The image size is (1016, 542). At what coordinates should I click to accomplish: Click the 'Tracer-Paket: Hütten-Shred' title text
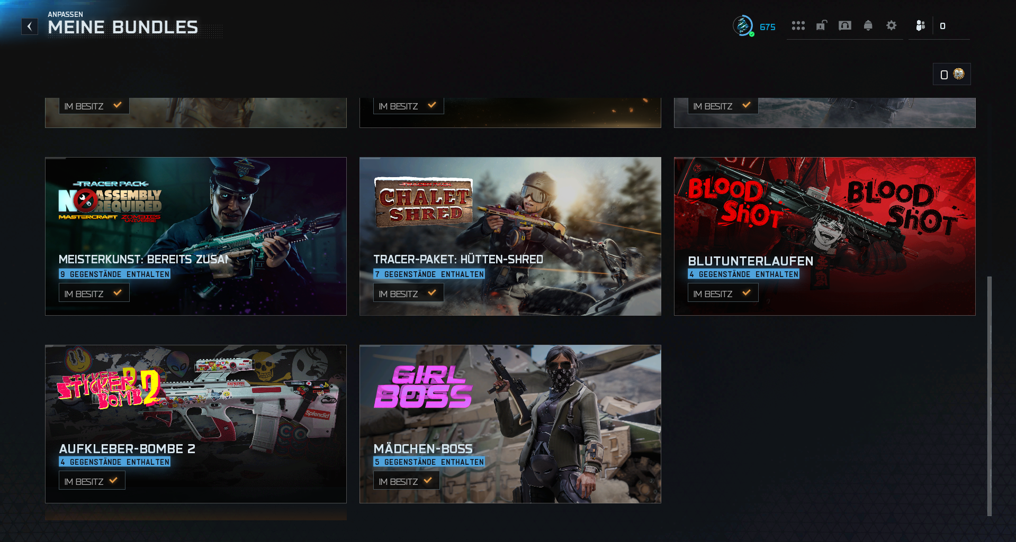pos(458,260)
